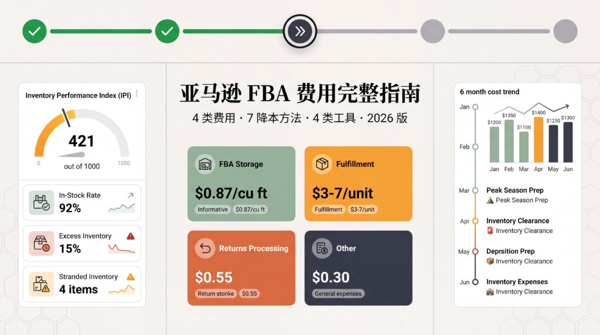
Task: Open the IPI card three-dot menu
Action: (x=137, y=94)
